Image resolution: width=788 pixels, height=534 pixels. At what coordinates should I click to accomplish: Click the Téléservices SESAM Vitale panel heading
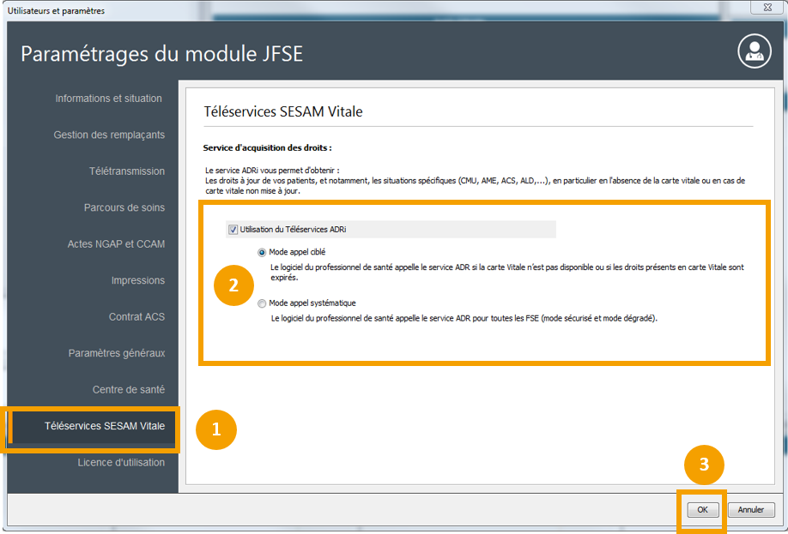[x=283, y=111]
